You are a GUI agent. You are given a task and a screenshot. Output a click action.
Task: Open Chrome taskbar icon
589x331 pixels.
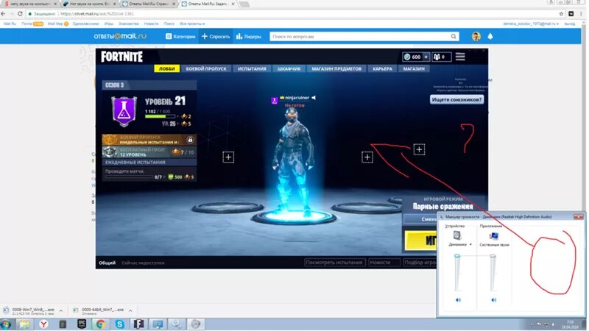pyautogui.click(x=100, y=324)
